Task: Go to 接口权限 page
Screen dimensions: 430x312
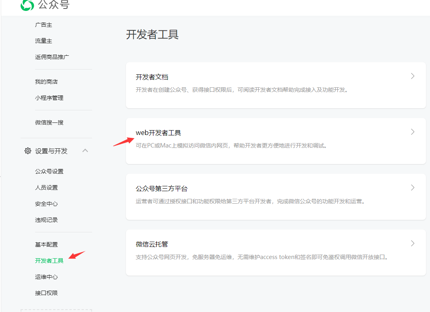Action: point(46,293)
